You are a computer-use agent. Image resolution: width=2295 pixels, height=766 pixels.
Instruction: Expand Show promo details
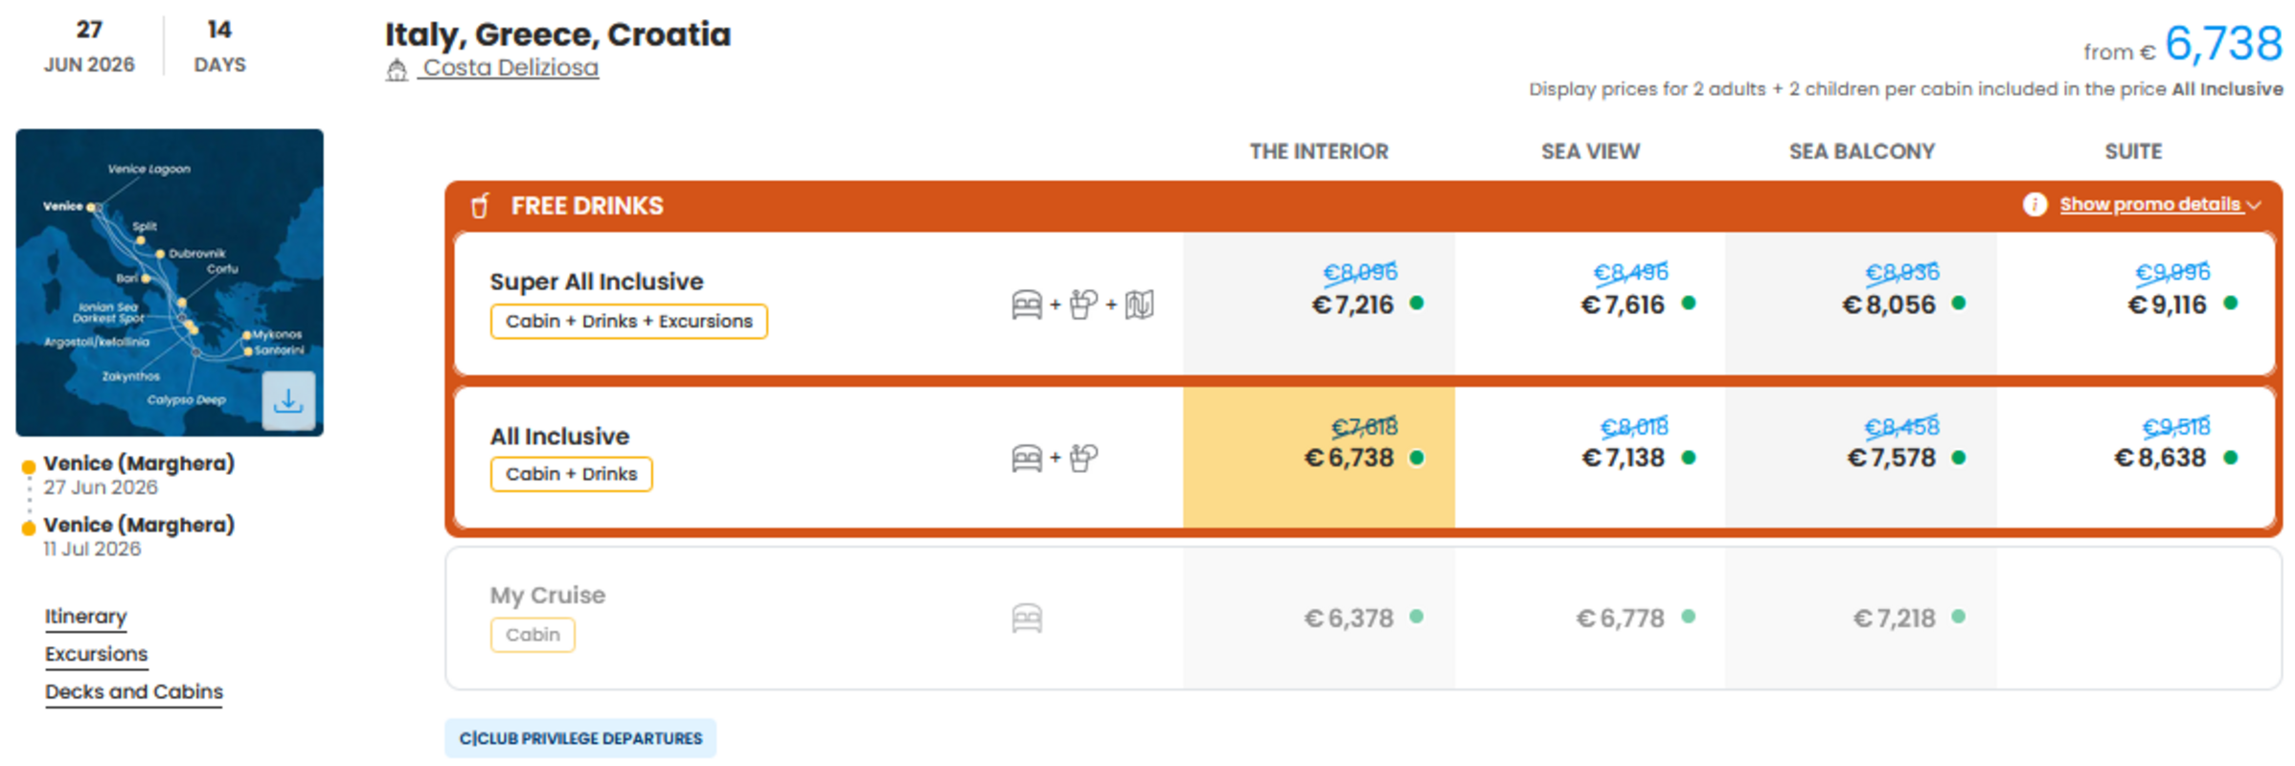(2149, 205)
